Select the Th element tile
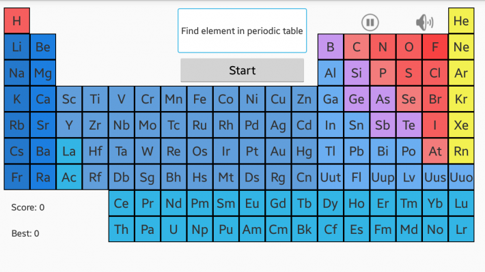This screenshot has height=272, width=485. point(122,229)
